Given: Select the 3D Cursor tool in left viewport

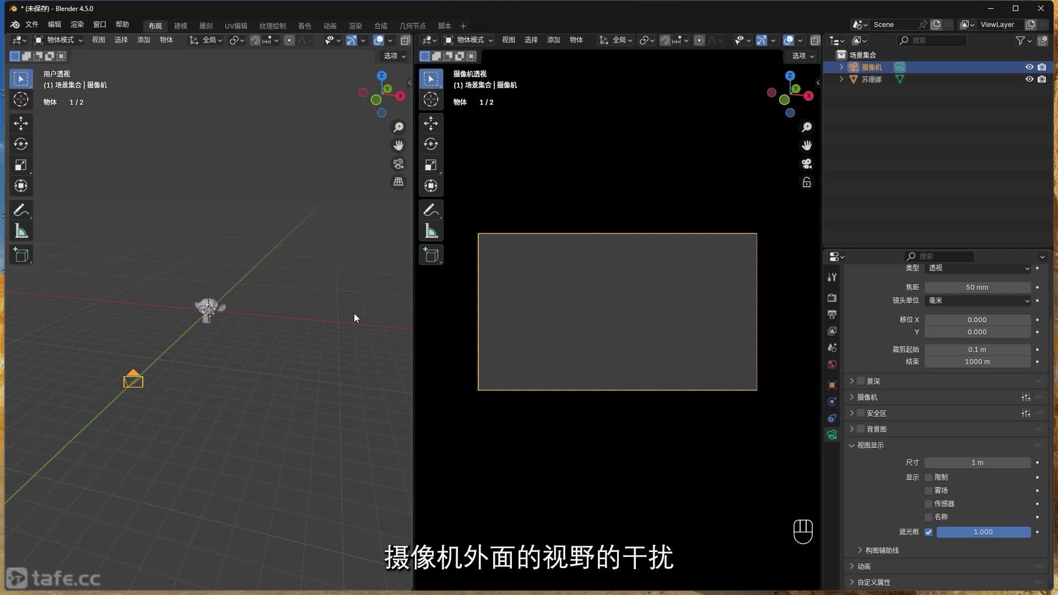Looking at the screenshot, I should (x=21, y=100).
